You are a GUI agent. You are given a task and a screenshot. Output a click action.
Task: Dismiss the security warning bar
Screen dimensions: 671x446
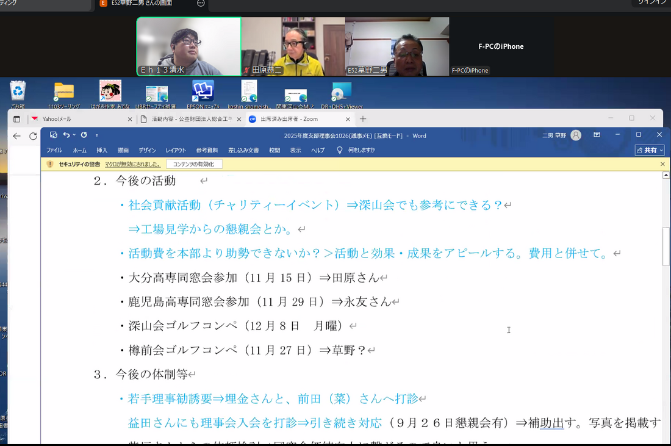click(662, 164)
